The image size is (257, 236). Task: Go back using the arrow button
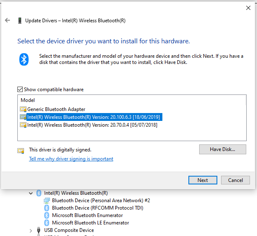coord(7,20)
